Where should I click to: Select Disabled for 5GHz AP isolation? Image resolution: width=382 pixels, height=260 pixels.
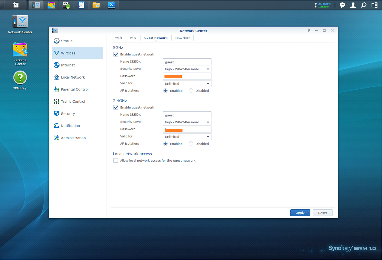coord(191,91)
